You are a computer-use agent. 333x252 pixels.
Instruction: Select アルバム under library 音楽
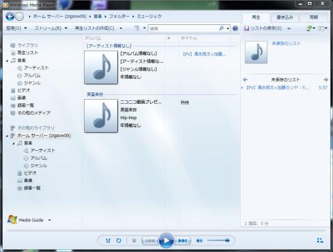32,75
